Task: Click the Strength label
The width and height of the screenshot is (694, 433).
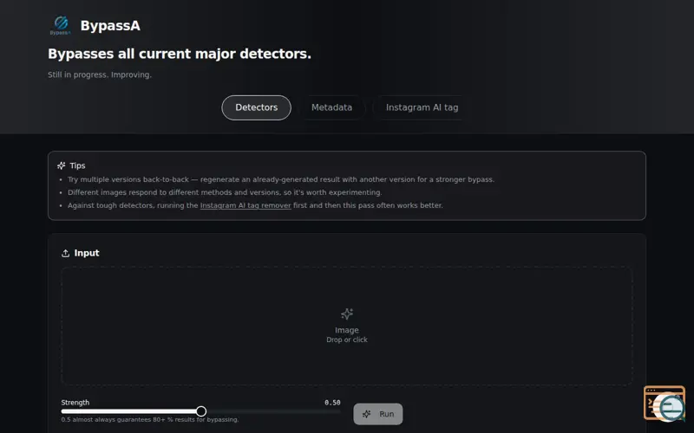Action: point(75,403)
